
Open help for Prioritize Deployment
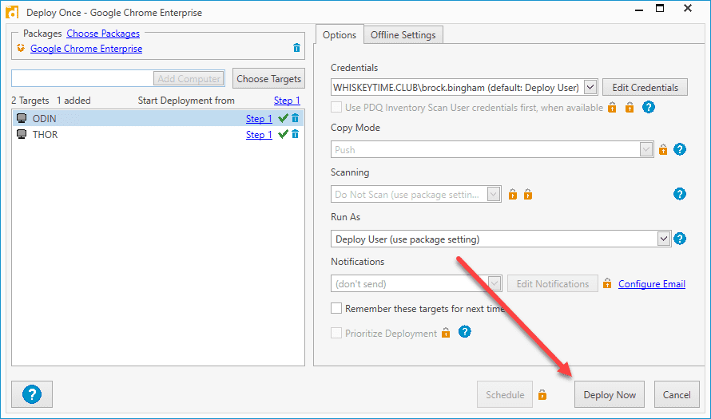point(464,332)
